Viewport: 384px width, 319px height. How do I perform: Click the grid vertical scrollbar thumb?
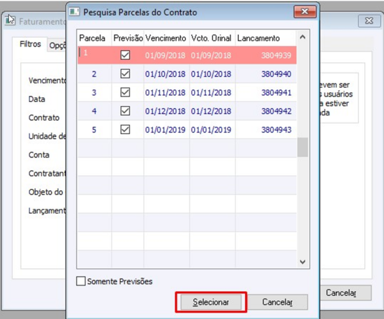303,147
